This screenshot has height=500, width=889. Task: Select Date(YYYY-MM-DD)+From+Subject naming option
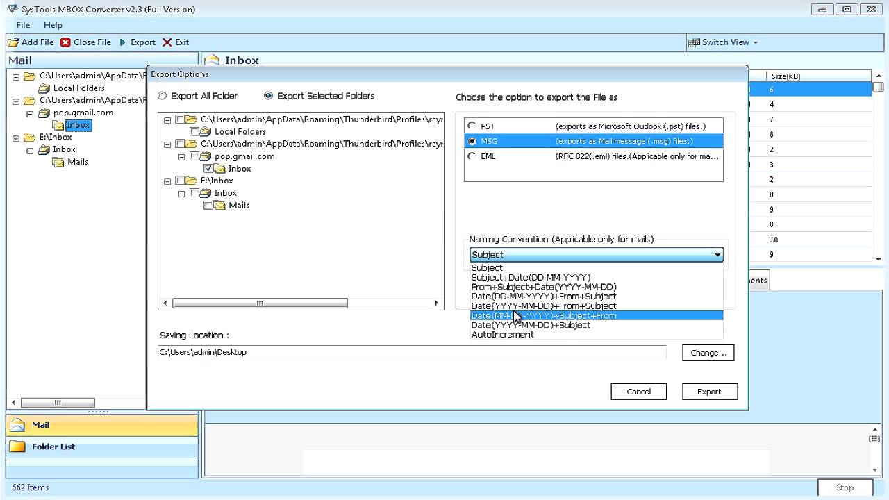(544, 306)
